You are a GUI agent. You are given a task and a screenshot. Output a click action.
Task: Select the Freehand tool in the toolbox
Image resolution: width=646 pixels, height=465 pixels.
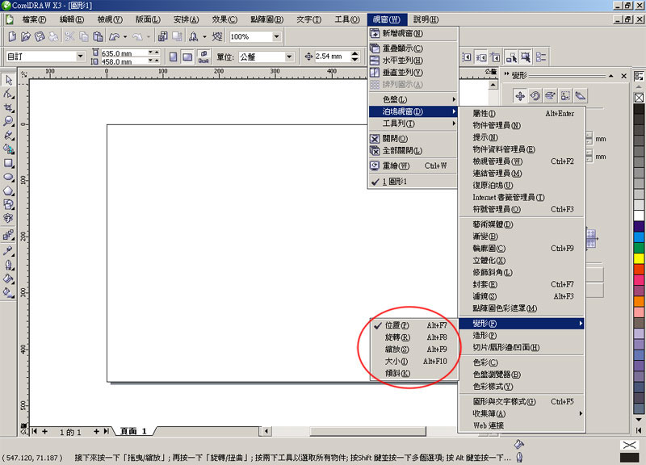pyautogui.click(x=8, y=136)
